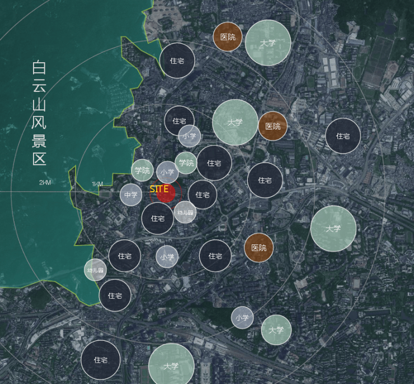The height and width of the screenshot is (384, 414).
Task: Click the 幼儿园 circle right below SITE
Action: coord(185,212)
